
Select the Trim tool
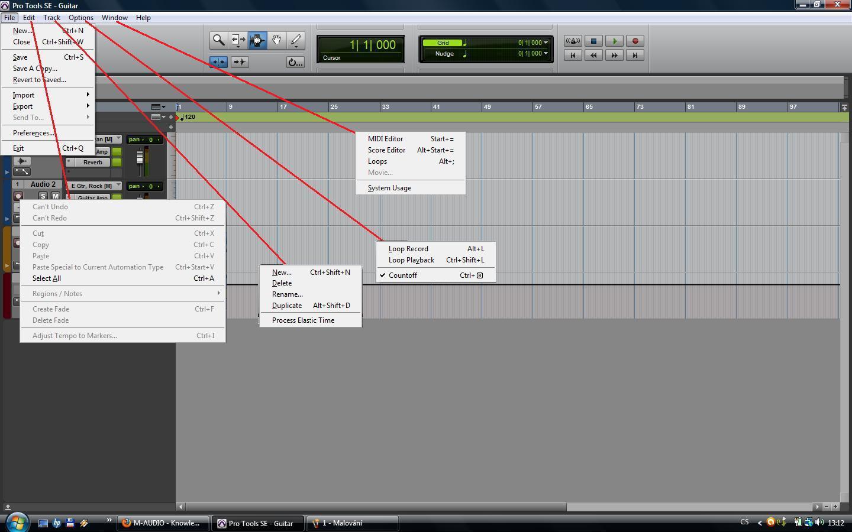238,40
